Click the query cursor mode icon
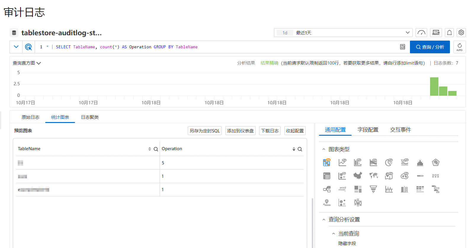Viewport: 476px width, 248px height. tap(28, 47)
